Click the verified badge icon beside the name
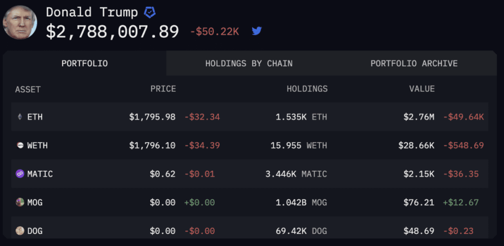This screenshot has height=246, width=504. point(149,12)
